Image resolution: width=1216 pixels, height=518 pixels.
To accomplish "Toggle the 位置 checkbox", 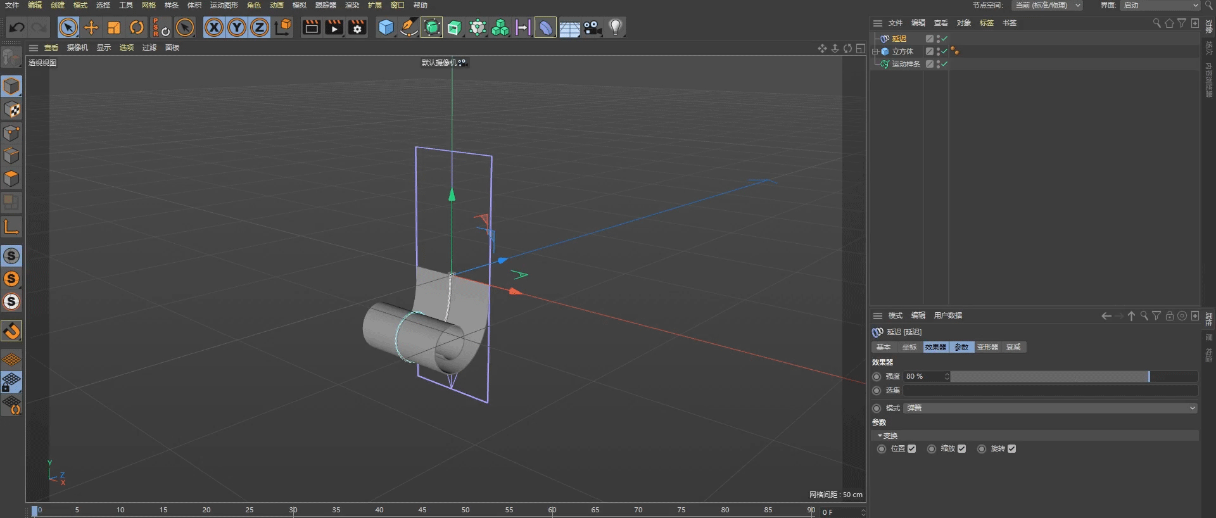I will pyautogui.click(x=912, y=448).
